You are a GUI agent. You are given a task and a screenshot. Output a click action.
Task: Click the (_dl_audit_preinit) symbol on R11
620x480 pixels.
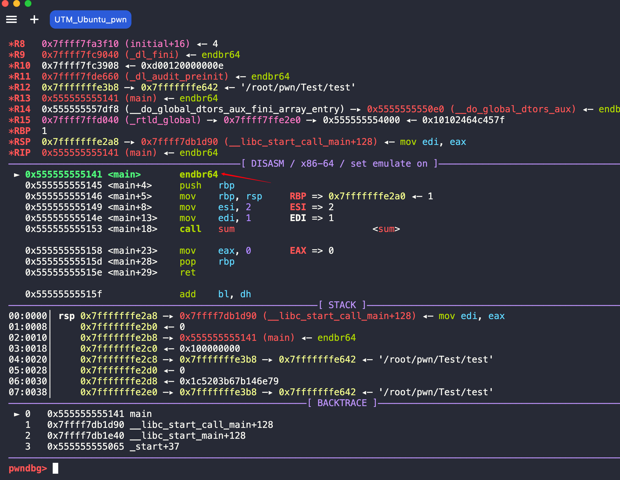177,76
